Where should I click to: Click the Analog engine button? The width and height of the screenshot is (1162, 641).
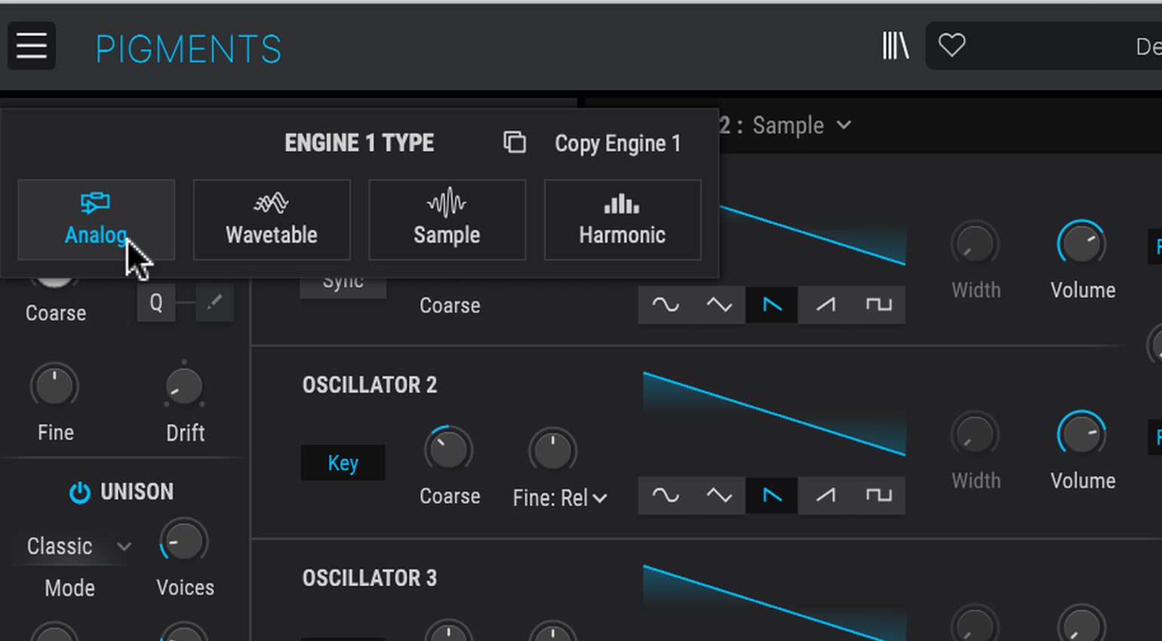(x=96, y=219)
